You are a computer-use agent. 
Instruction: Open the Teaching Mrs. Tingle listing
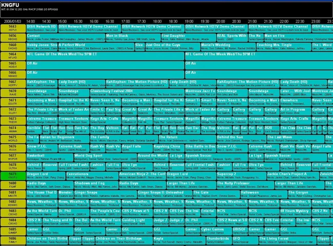pos(284,47)
